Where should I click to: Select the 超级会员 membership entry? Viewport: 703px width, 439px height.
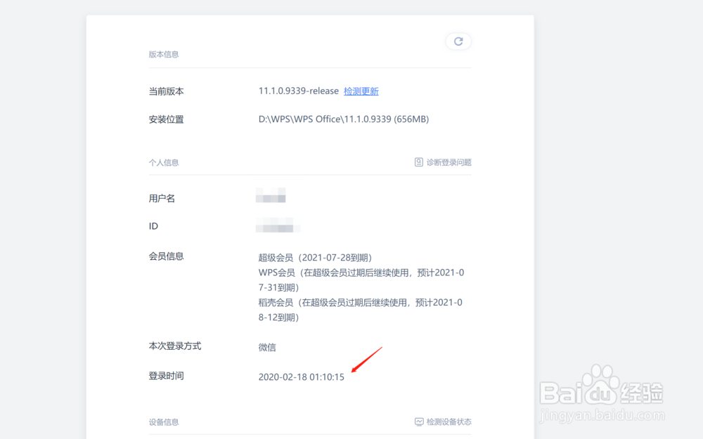point(316,256)
